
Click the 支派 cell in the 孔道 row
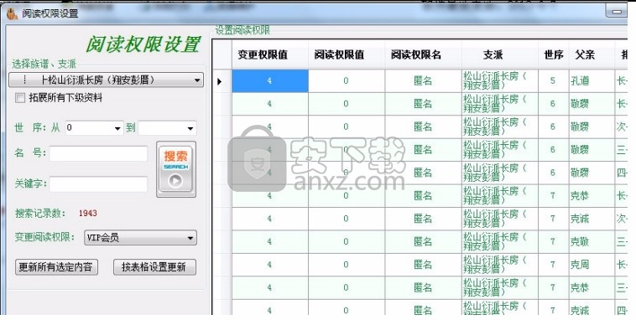coord(500,81)
